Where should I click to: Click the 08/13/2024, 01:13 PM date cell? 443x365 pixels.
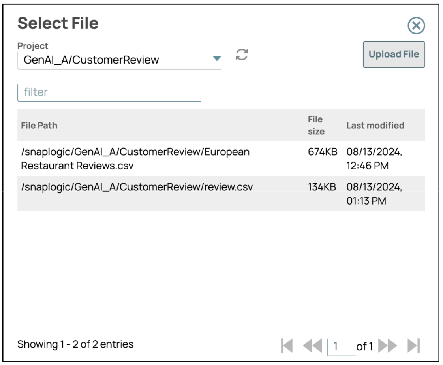click(374, 194)
